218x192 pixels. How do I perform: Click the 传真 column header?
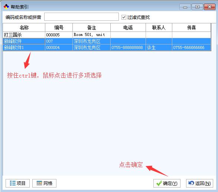coord(191,27)
